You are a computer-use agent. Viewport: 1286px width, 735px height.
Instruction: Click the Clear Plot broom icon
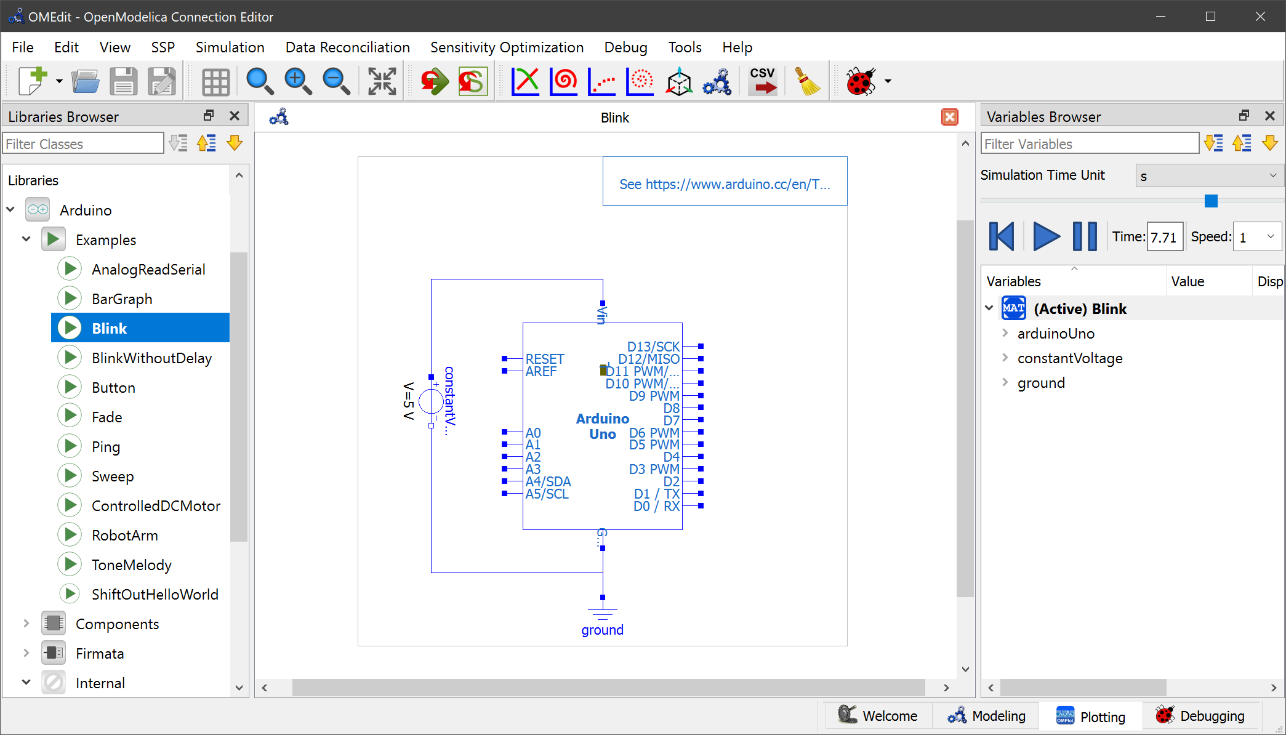807,81
